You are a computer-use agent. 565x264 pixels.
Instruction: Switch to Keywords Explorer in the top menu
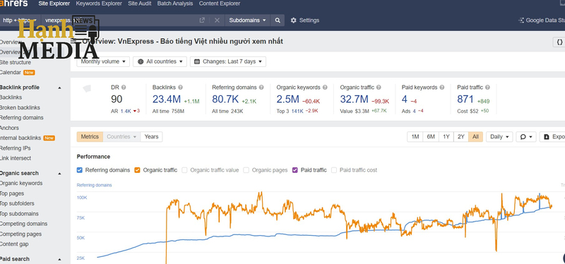click(x=99, y=4)
